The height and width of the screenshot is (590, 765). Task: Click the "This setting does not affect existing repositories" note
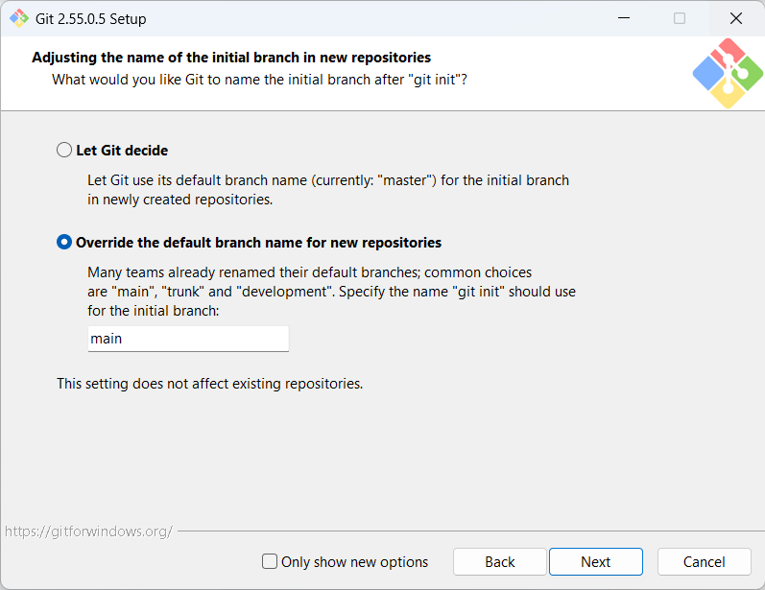pos(210,384)
